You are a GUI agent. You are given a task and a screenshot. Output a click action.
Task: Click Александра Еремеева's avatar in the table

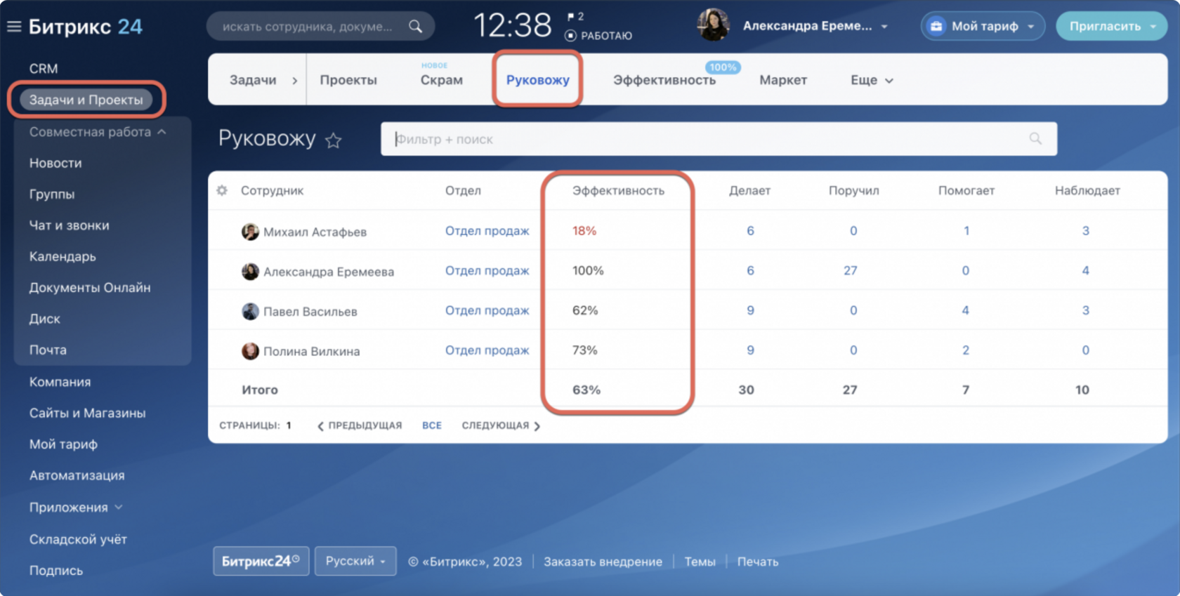click(x=250, y=272)
